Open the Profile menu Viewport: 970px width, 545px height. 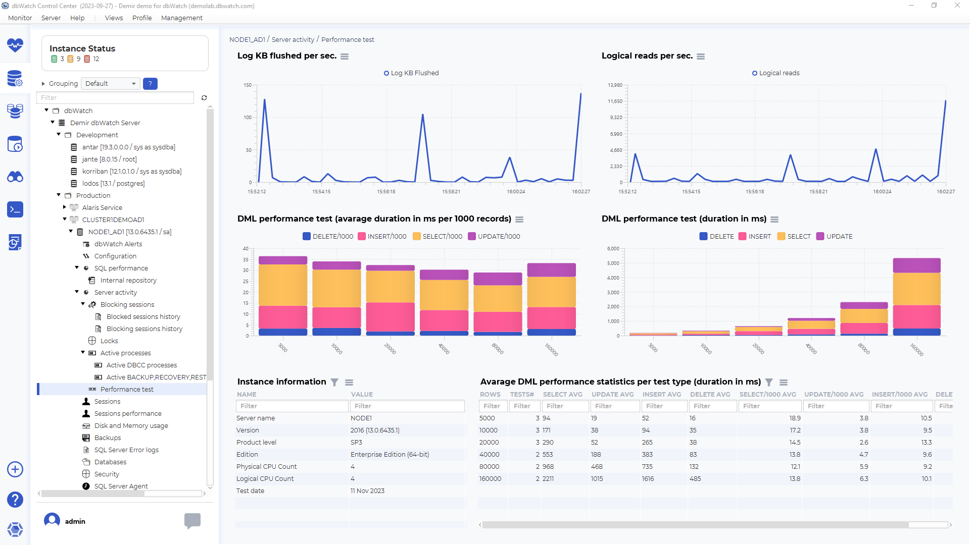(x=142, y=18)
